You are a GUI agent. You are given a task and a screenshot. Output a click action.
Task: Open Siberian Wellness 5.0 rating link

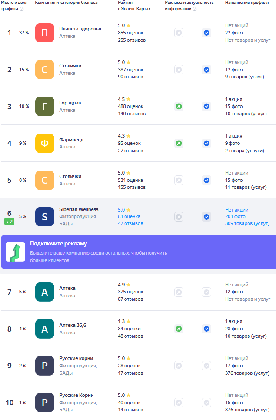pos(124,210)
